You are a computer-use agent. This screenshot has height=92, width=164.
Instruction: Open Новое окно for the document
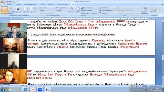tap(104, 8)
